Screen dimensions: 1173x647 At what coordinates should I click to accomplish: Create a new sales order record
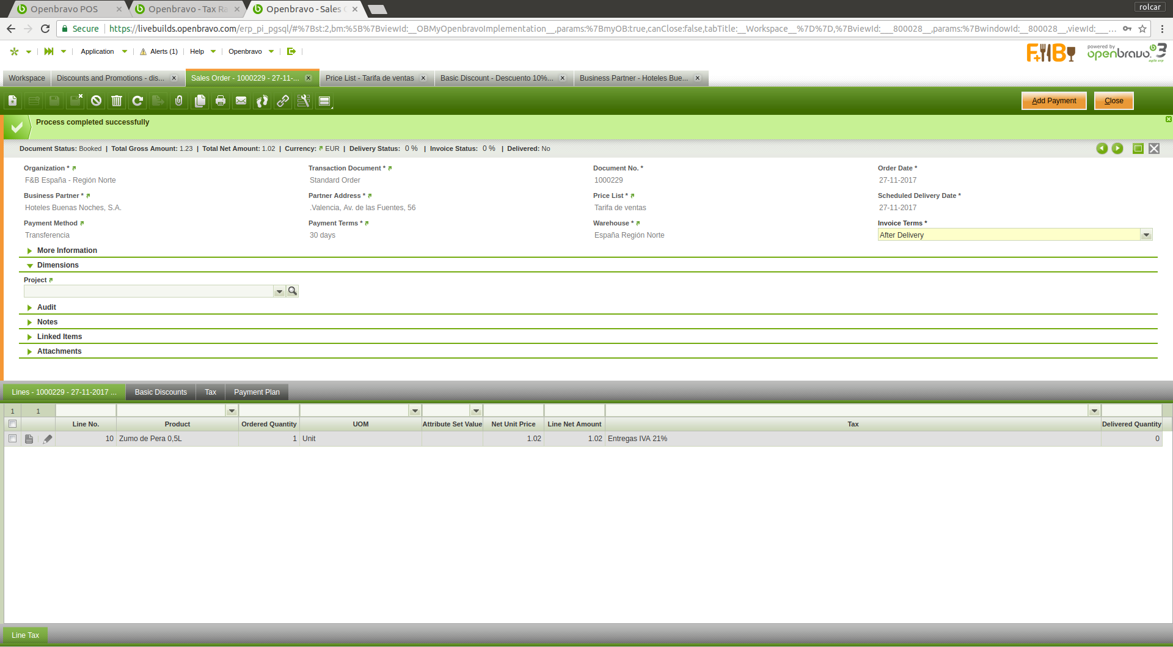[x=13, y=101]
